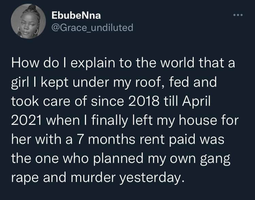The width and height of the screenshot is (255, 200).
Task: Open the three-dot more options menu
Action: tap(237, 16)
